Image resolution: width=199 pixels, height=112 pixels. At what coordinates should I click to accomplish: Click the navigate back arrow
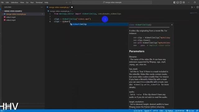coord(67,2)
